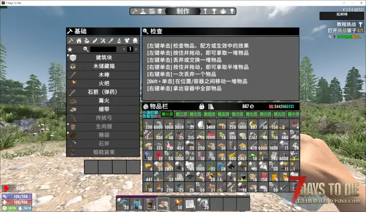Viewport: 366px width, 212px height.
Task: Select the 火把 recipe
Action: tap(103, 83)
